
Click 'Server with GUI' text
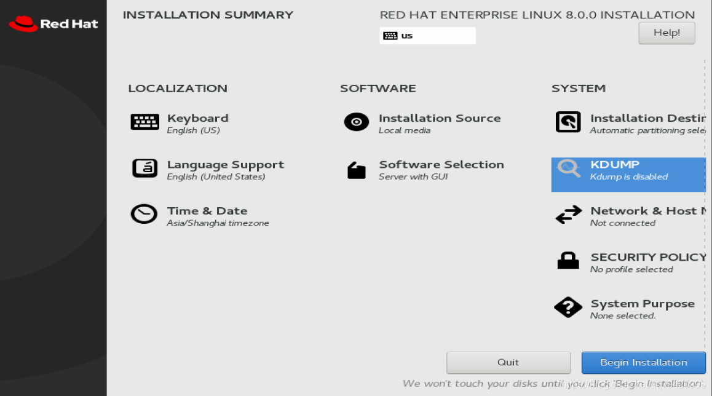413,176
